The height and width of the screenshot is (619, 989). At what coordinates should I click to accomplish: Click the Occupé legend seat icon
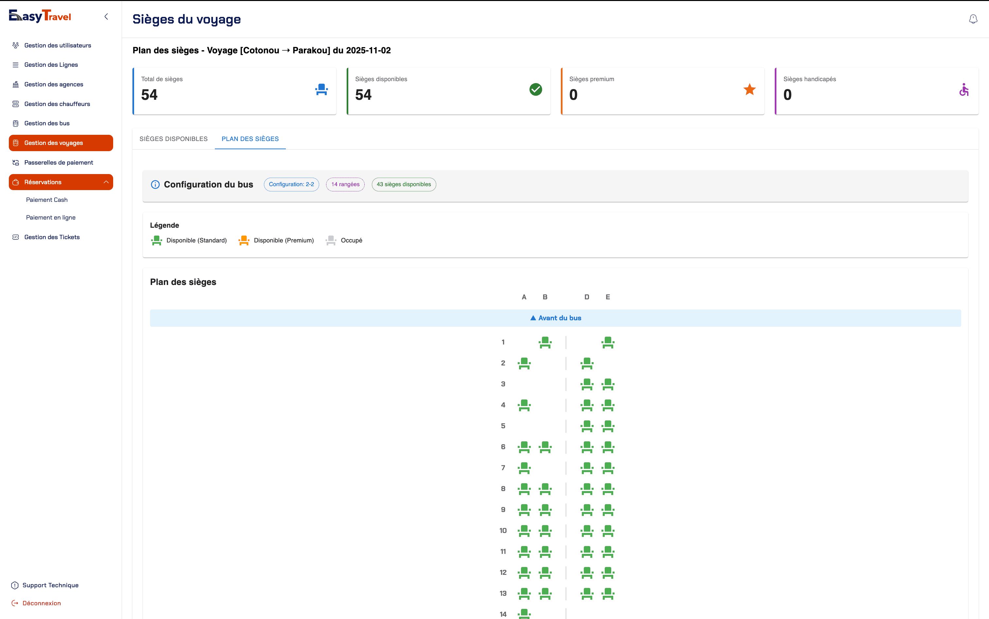(x=331, y=240)
